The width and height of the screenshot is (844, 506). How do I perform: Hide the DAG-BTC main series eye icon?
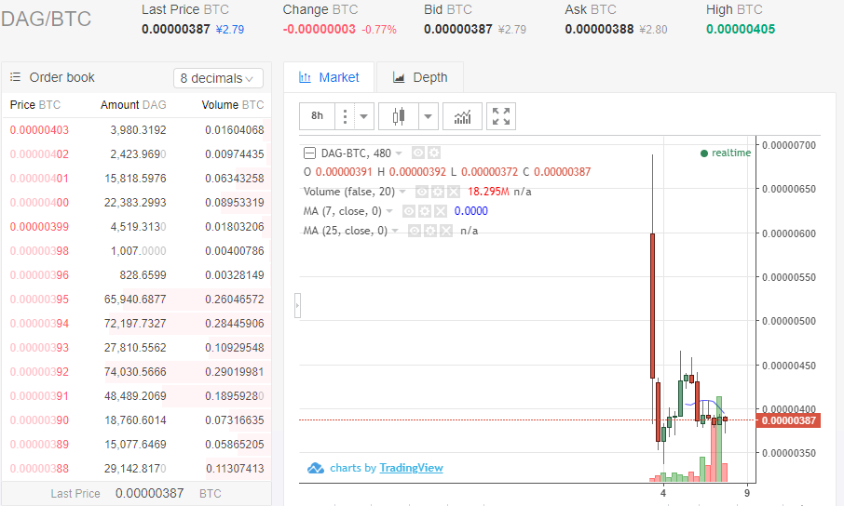point(418,153)
